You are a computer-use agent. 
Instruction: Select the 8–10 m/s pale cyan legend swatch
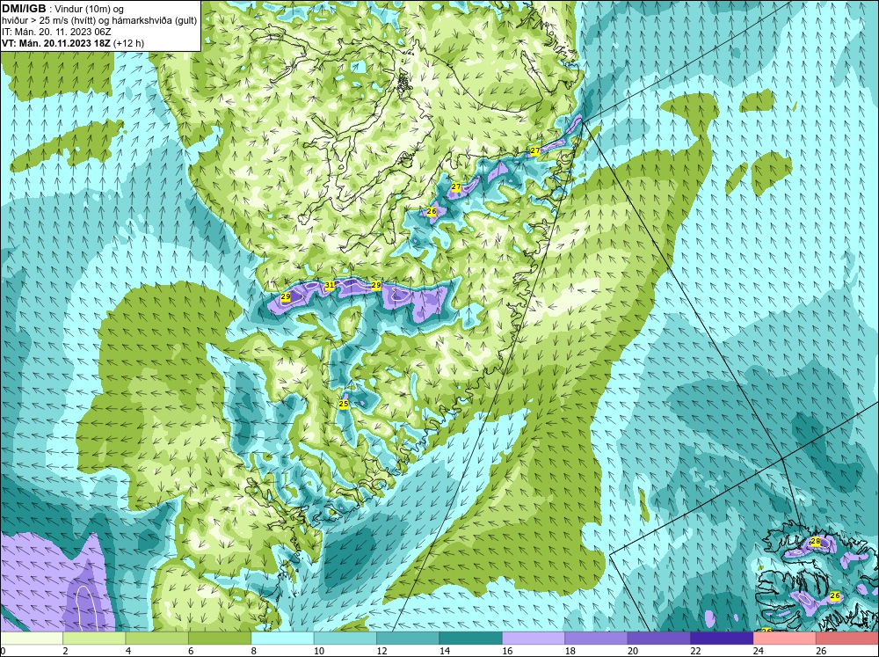coord(282,639)
